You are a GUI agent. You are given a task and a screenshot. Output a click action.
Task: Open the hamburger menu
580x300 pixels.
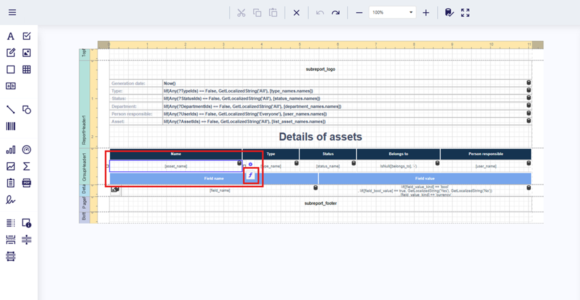(x=12, y=12)
